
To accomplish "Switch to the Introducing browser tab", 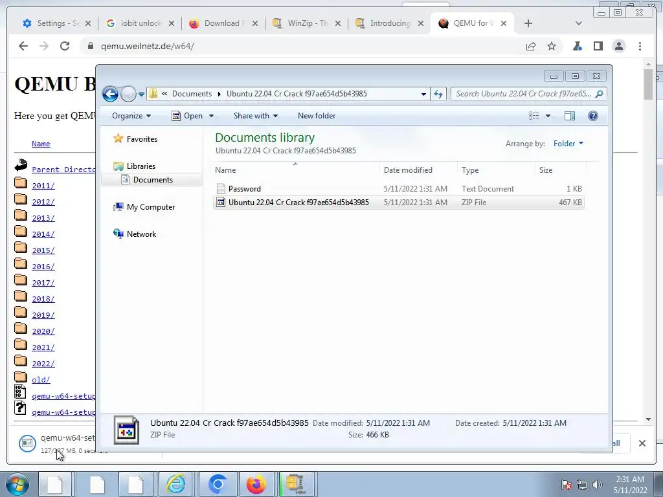I will [x=390, y=23].
